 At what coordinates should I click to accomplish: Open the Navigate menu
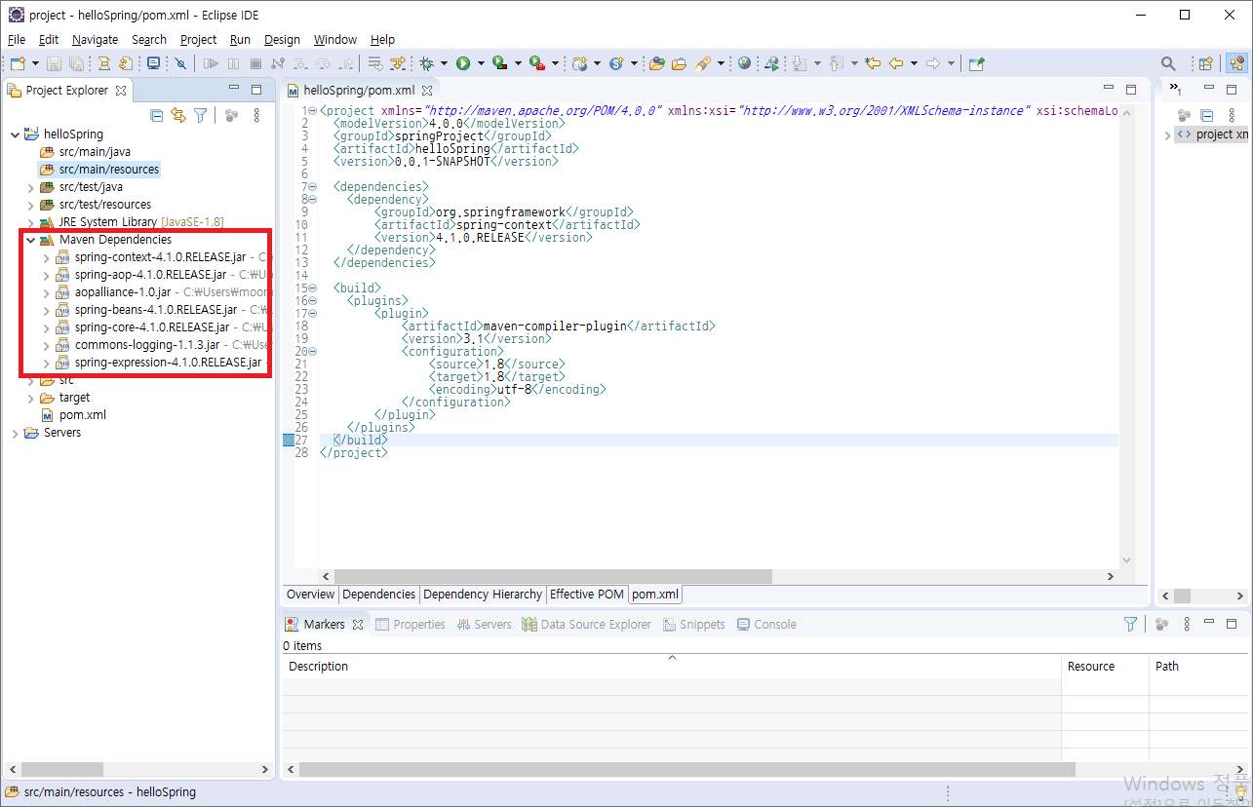(x=95, y=39)
